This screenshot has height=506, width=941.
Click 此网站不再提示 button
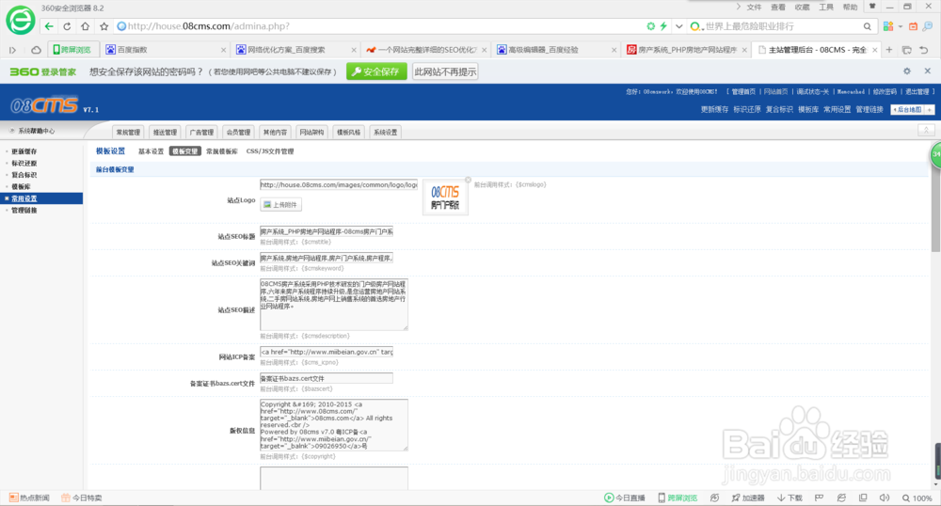445,71
